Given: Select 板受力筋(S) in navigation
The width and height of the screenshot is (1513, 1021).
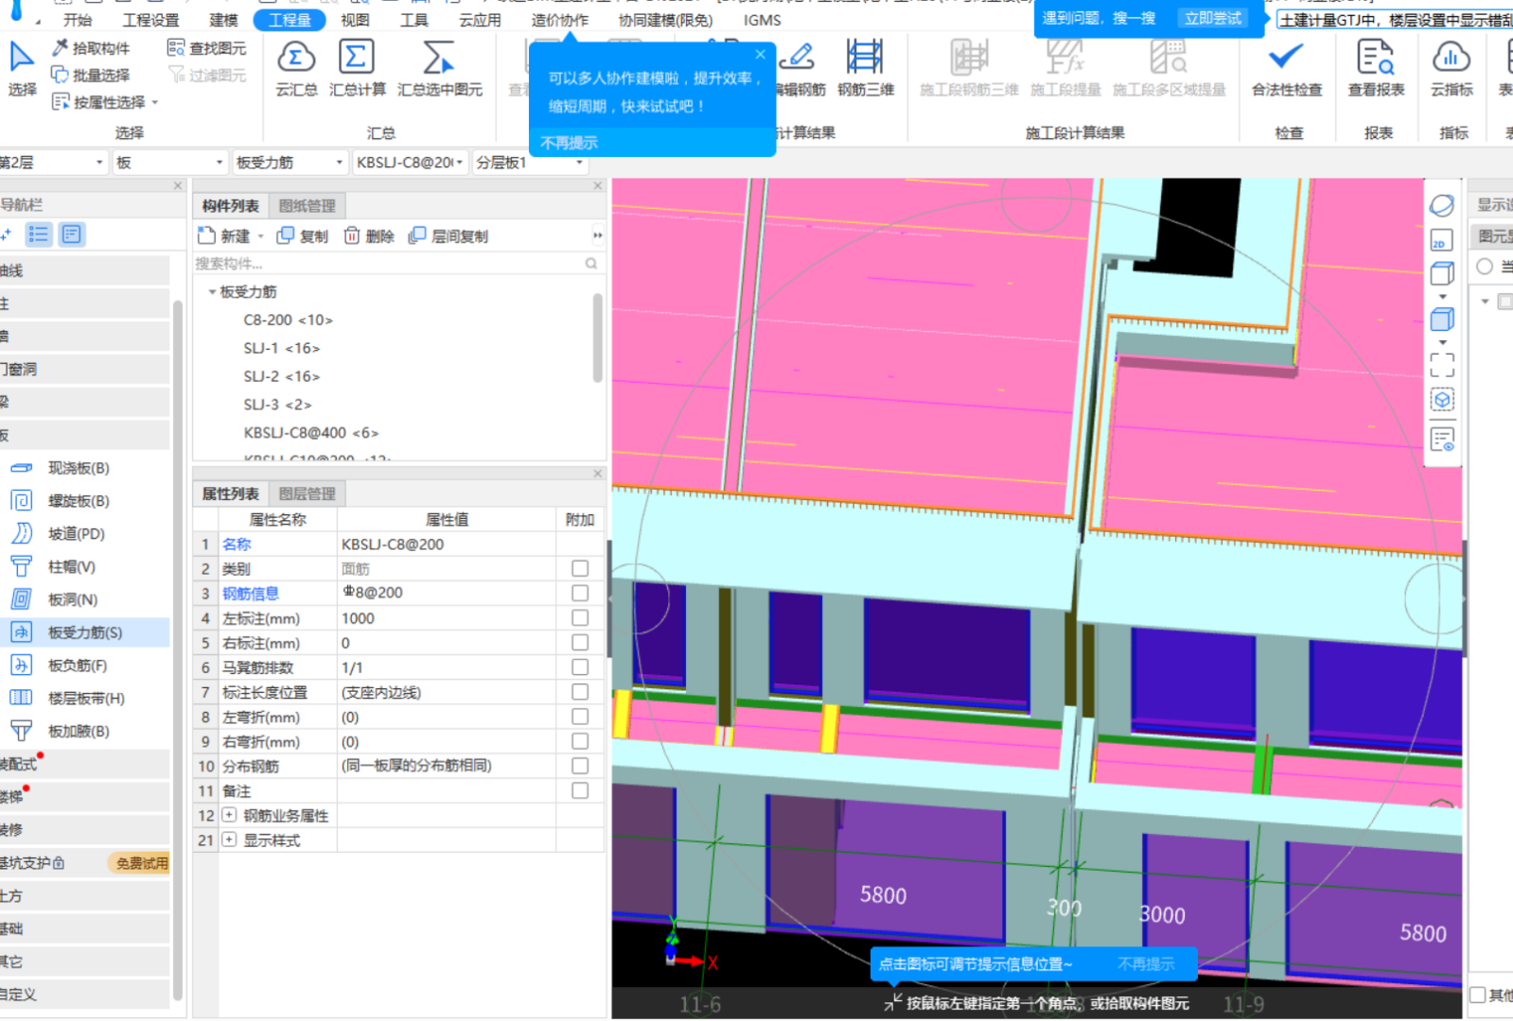Looking at the screenshot, I should pos(85,632).
